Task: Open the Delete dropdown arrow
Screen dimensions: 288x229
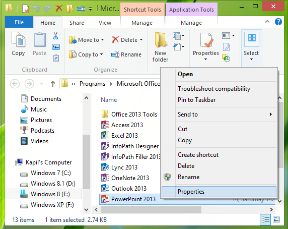Action: coord(141,39)
